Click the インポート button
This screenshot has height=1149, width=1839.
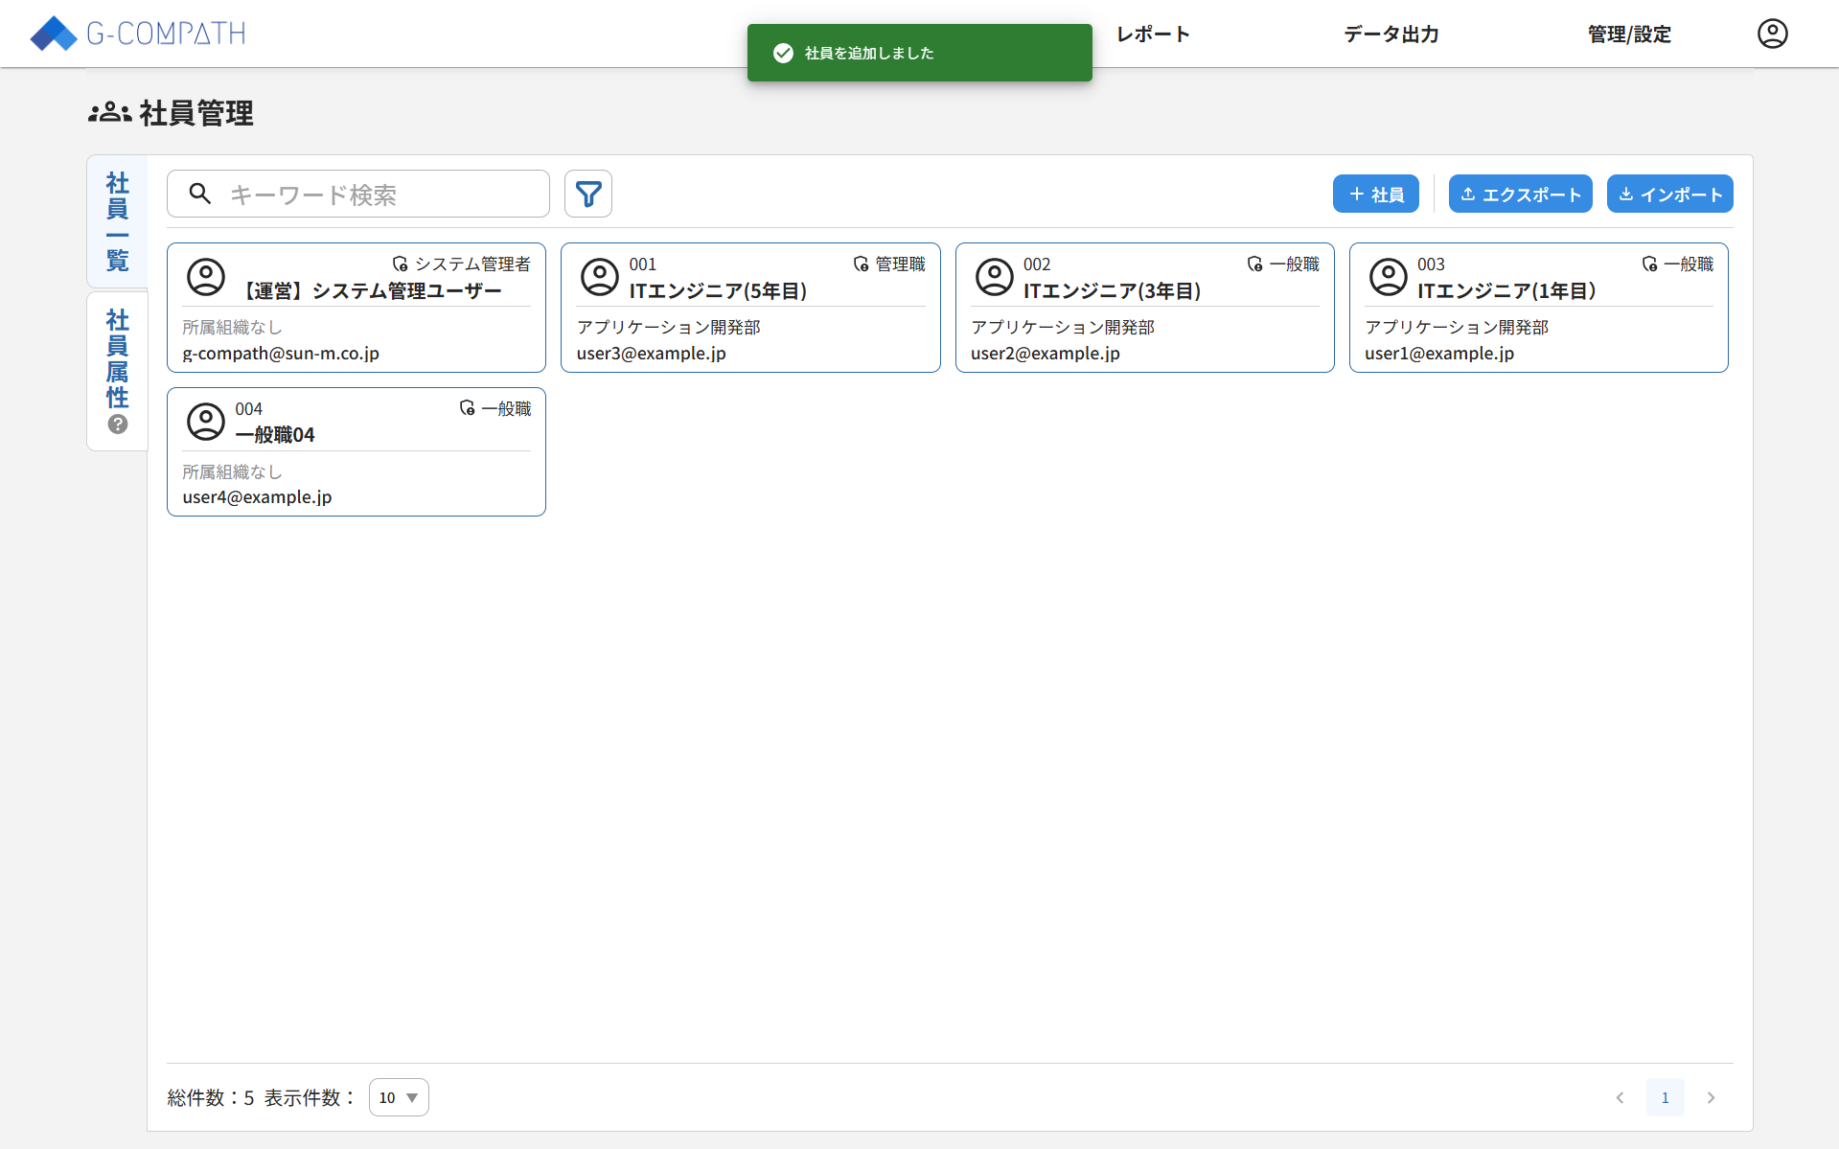1668,194
